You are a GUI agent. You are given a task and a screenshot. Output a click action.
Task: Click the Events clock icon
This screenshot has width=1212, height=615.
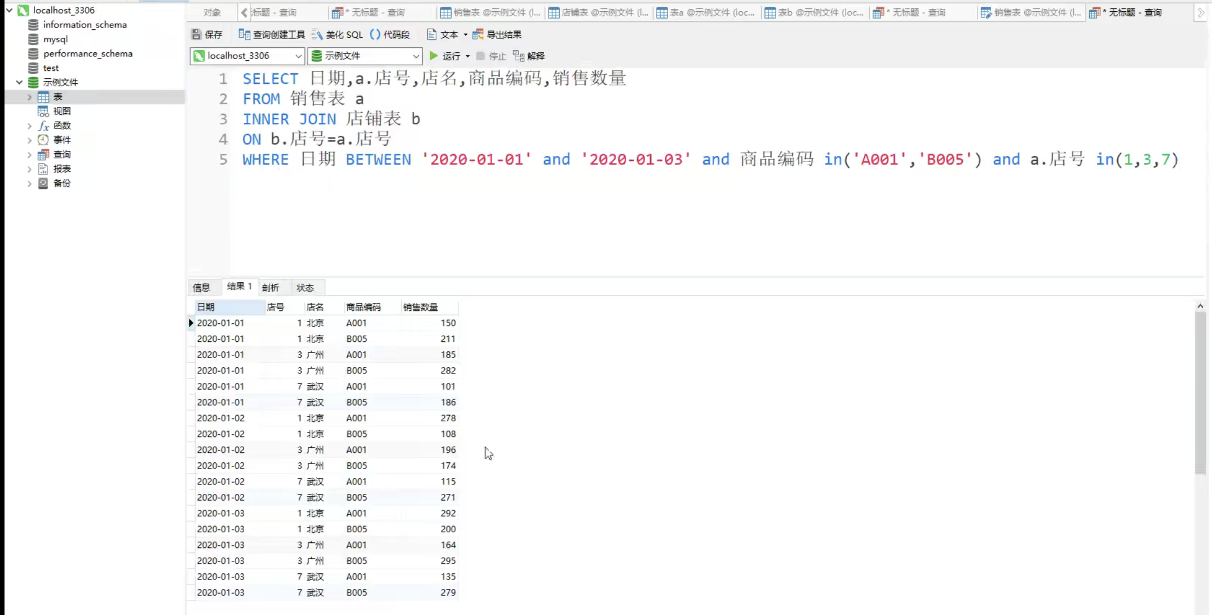click(43, 140)
